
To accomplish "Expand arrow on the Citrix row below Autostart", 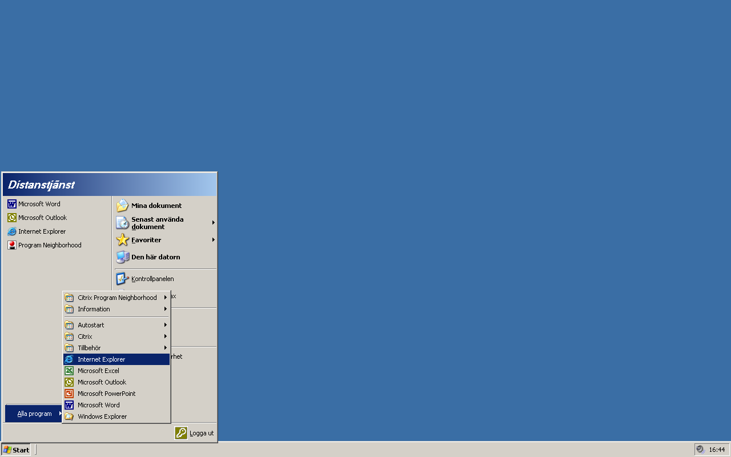I will click(x=166, y=336).
